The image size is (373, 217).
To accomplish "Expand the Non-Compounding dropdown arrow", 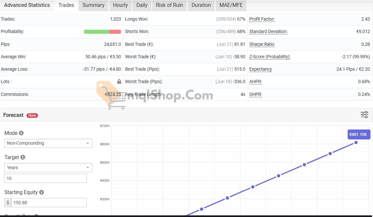I will click(88, 143).
